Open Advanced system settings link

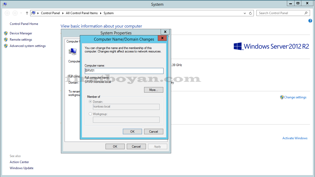(28, 46)
